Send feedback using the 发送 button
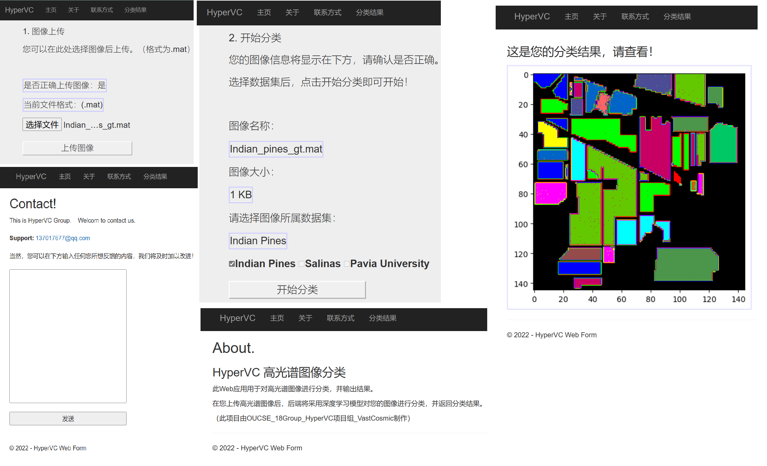 [68, 418]
